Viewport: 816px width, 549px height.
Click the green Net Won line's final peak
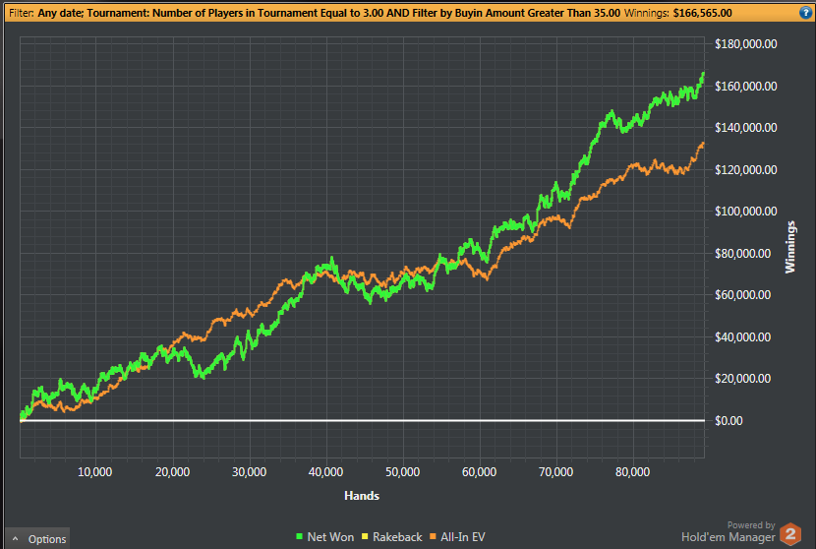pos(703,75)
